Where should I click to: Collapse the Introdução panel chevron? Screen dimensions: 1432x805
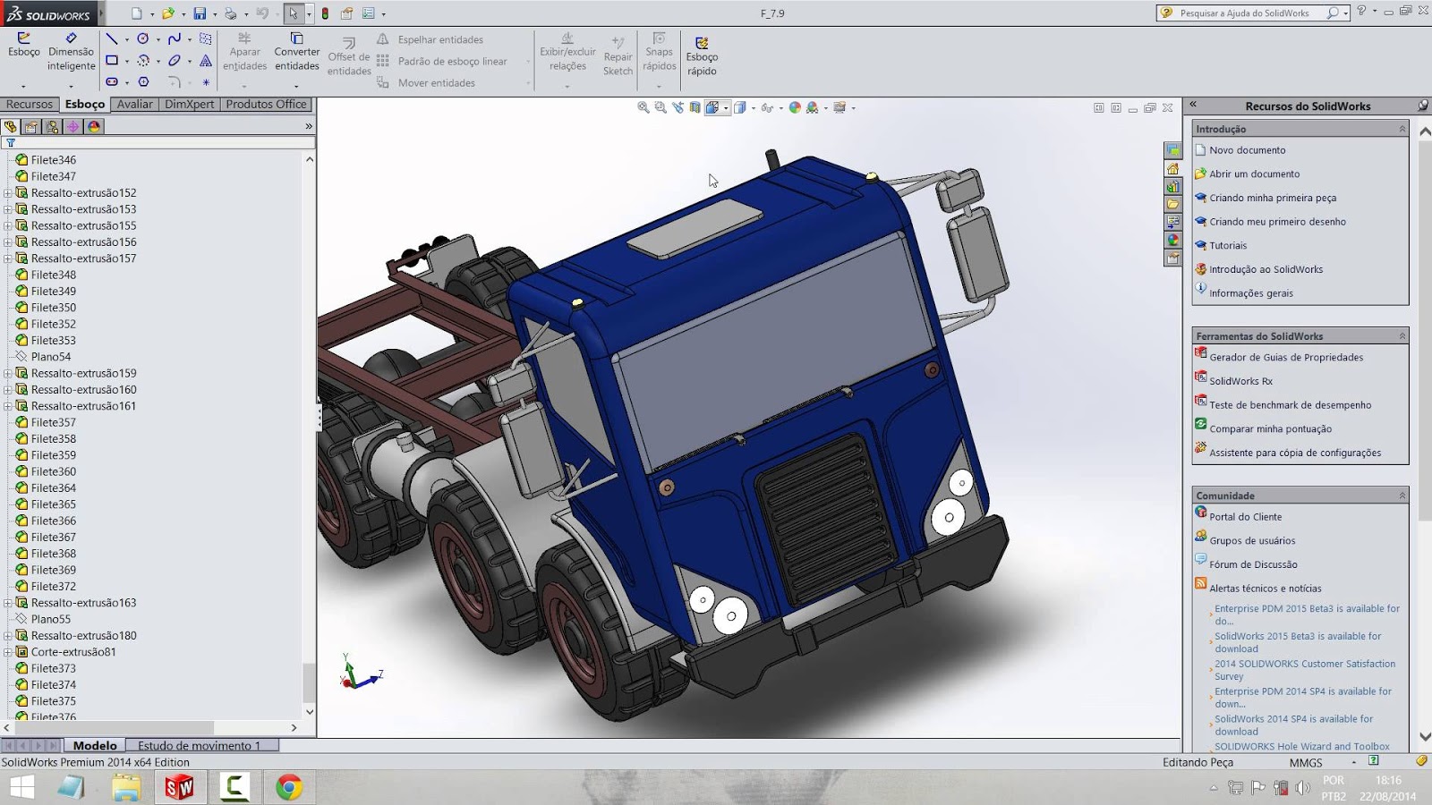pyautogui.click(x=1402, y=128)
